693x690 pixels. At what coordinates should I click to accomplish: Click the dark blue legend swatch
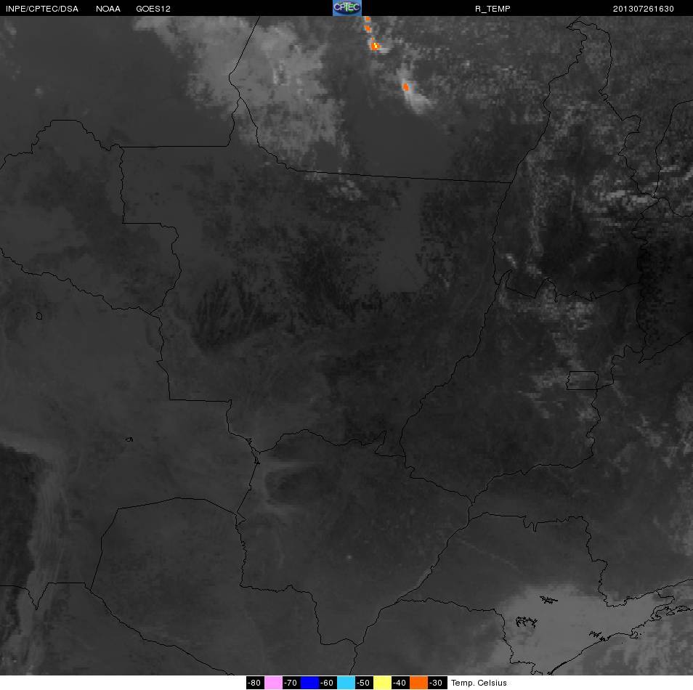click(309, 683)
